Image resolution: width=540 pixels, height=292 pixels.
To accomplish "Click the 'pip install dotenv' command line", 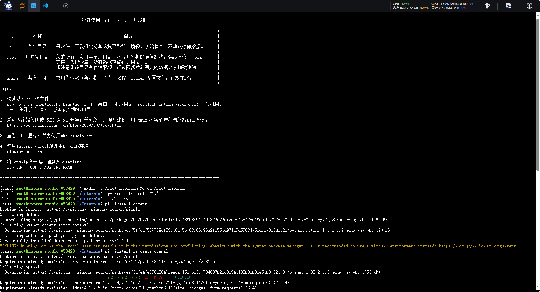I will 126,204.
